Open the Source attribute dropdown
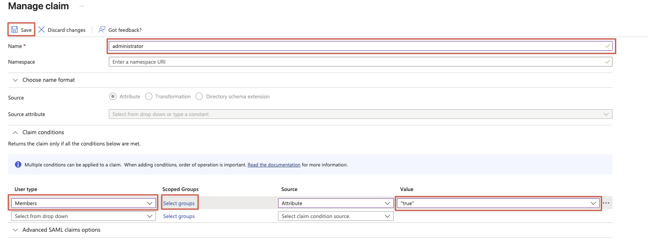Image resolution: width=648 pixels, height=243 pixels. [x=360, y=114]
